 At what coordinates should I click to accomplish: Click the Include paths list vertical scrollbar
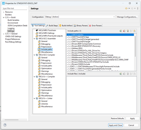(x=135, y=47)
